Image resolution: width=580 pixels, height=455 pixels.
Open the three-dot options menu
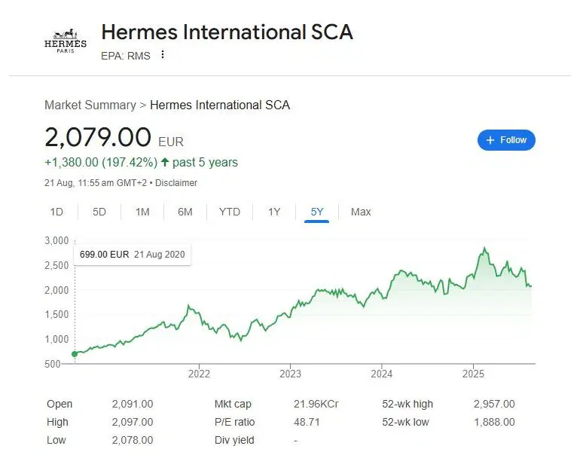[x=162, y=55]
